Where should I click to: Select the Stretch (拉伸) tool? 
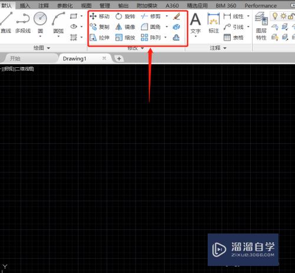(100, 38)
